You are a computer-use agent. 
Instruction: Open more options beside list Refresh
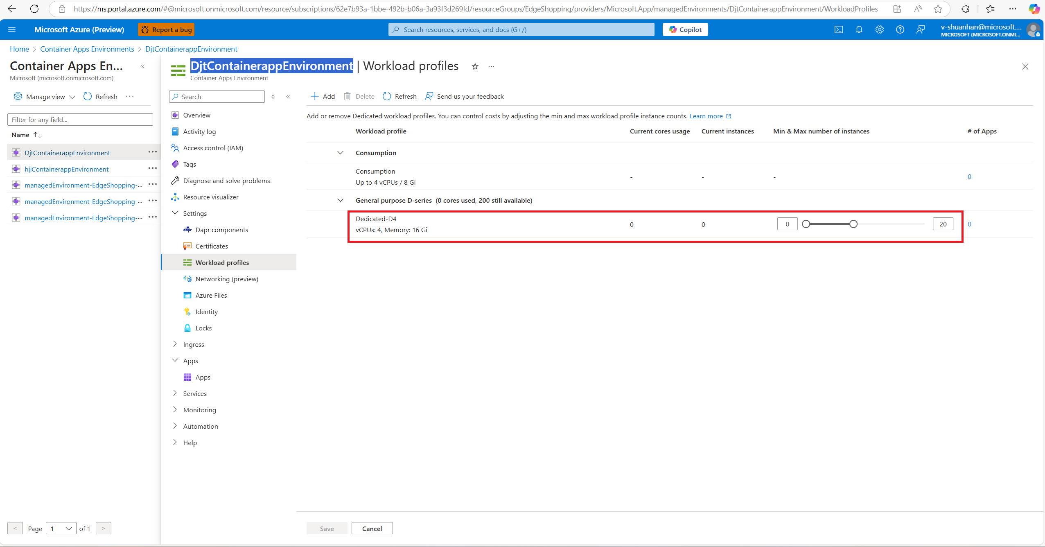(130, 96)
